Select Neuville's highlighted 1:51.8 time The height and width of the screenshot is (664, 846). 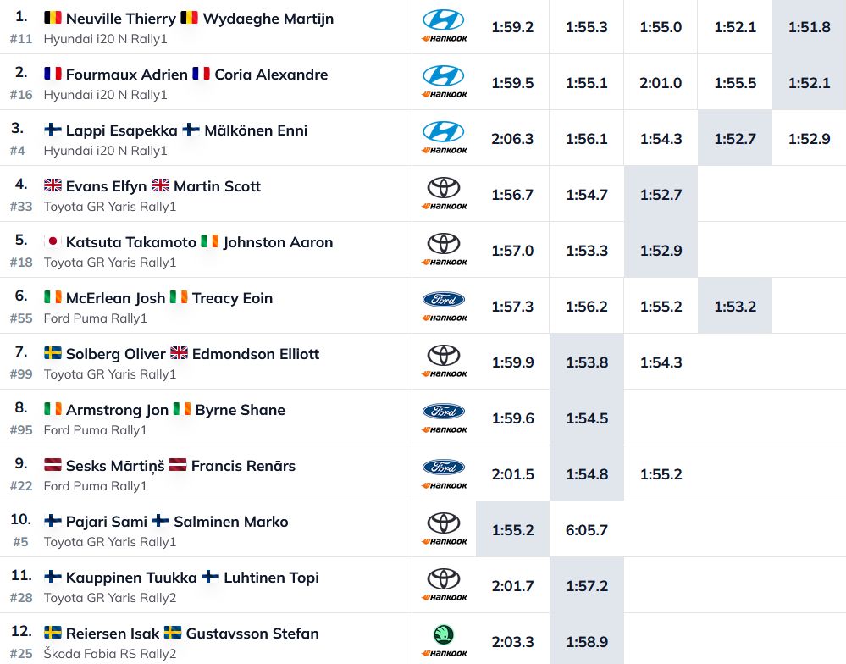click(809, 27)
